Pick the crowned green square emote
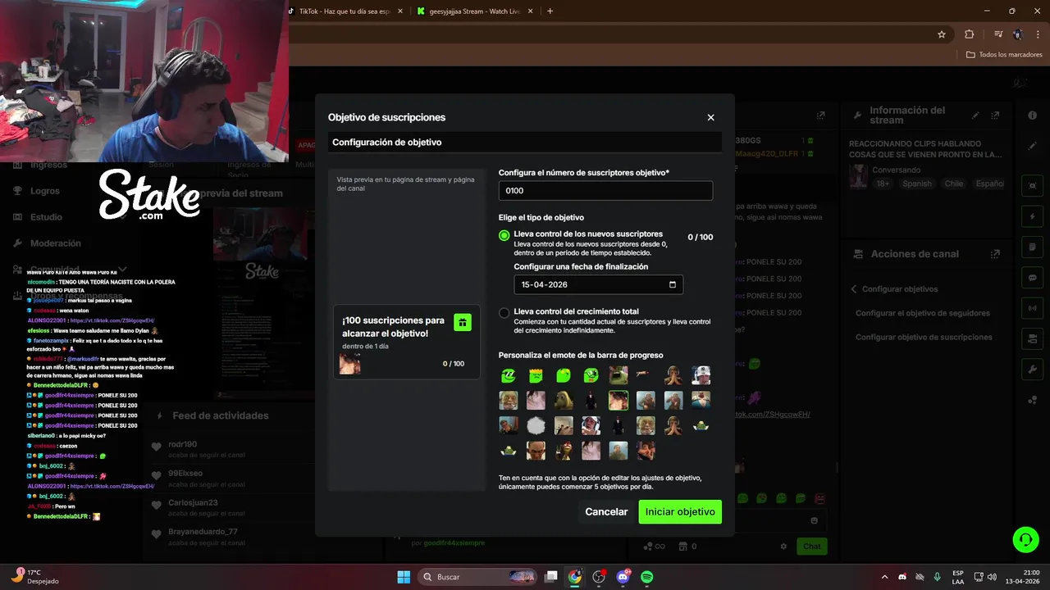Viewport: 1050px width, 590px height. 536,376
